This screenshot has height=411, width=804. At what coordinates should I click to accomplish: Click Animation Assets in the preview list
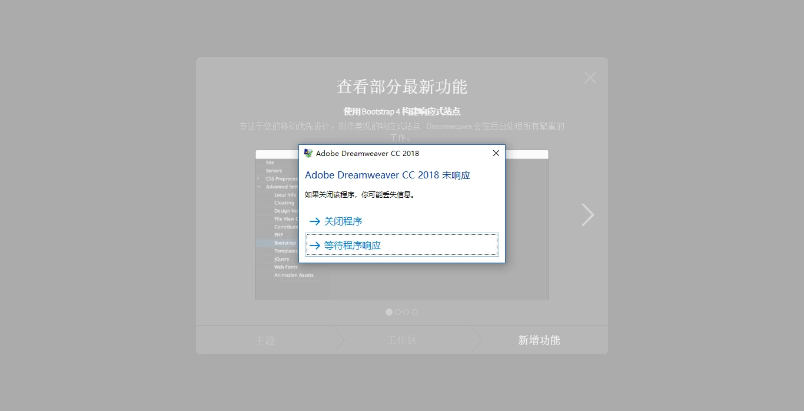pos(294,275)
